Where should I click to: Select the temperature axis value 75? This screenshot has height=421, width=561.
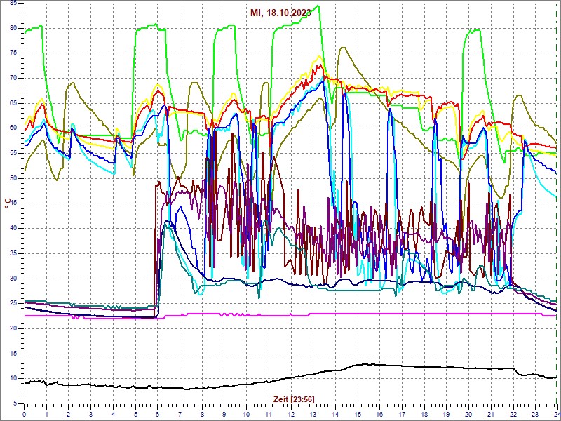13,53
